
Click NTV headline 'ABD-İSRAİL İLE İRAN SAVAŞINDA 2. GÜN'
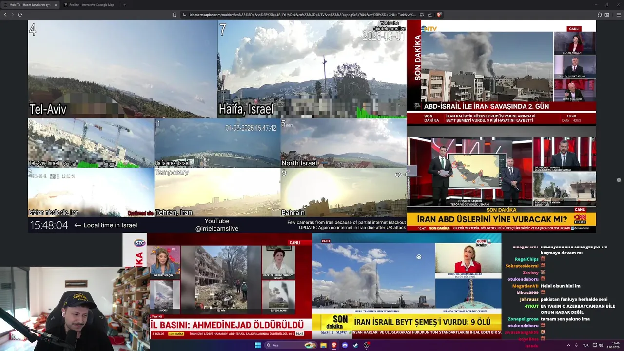[486, 106]
